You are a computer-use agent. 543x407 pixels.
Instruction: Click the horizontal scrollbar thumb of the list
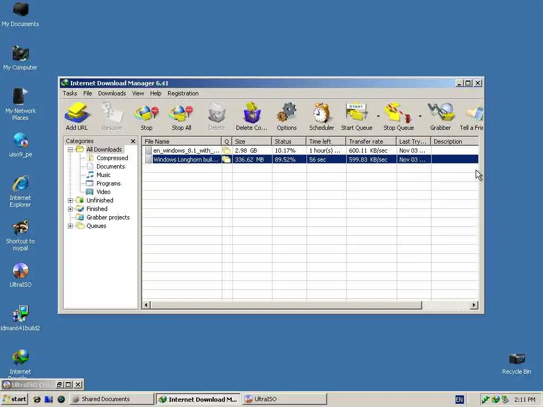click(x=286, y=305)
